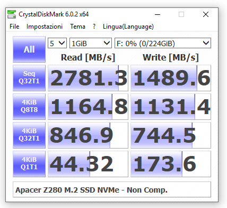This screenshot has height=208, width=227.
Task: Minimize the CrystalDiskMark window
Action: click(158, 14)
